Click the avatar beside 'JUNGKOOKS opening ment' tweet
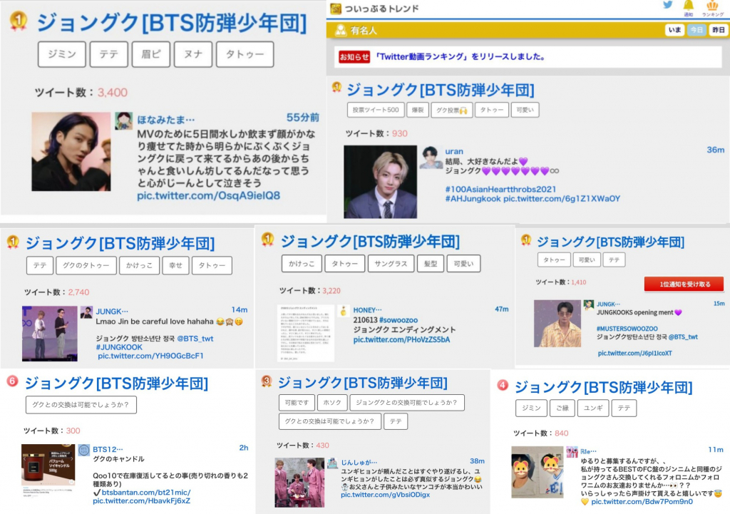The image size is (730, 514). (x=588, y=305)
